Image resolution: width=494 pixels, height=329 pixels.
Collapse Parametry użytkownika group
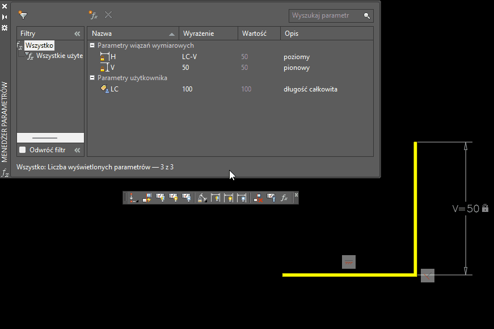pos(92,78)
